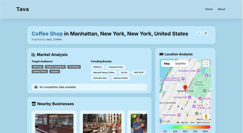Click Report a map error link

click(x=203, y=122)
